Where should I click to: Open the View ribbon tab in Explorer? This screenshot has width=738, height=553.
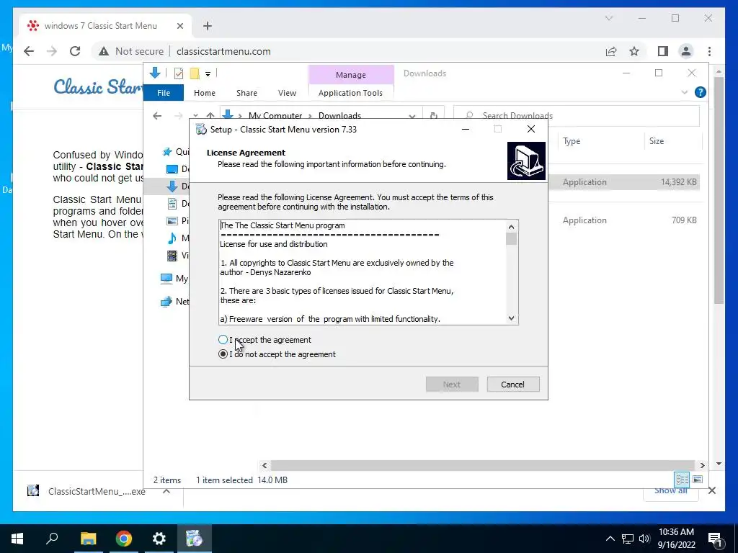tap(287, 93)
